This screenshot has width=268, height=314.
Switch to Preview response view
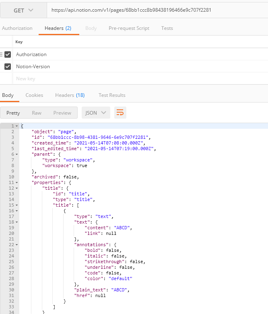tap(62, 113)
